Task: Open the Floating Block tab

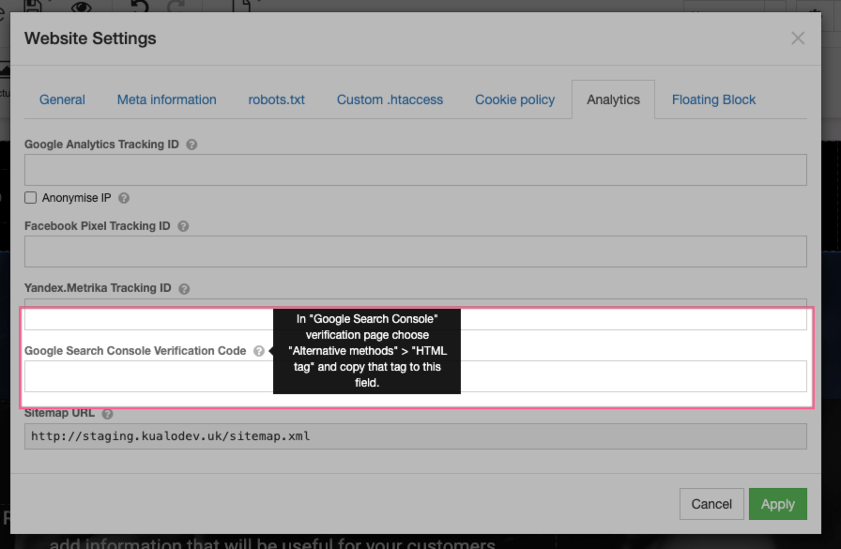Action: click(x=713, y=99)
